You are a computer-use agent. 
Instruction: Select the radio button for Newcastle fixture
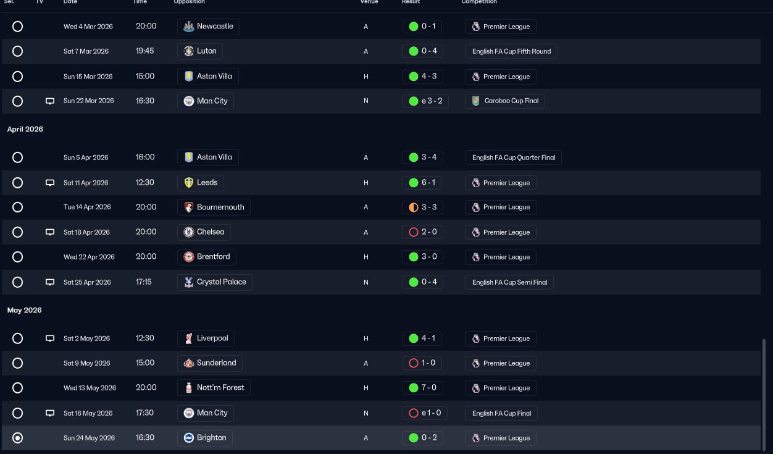pos(18,27)
